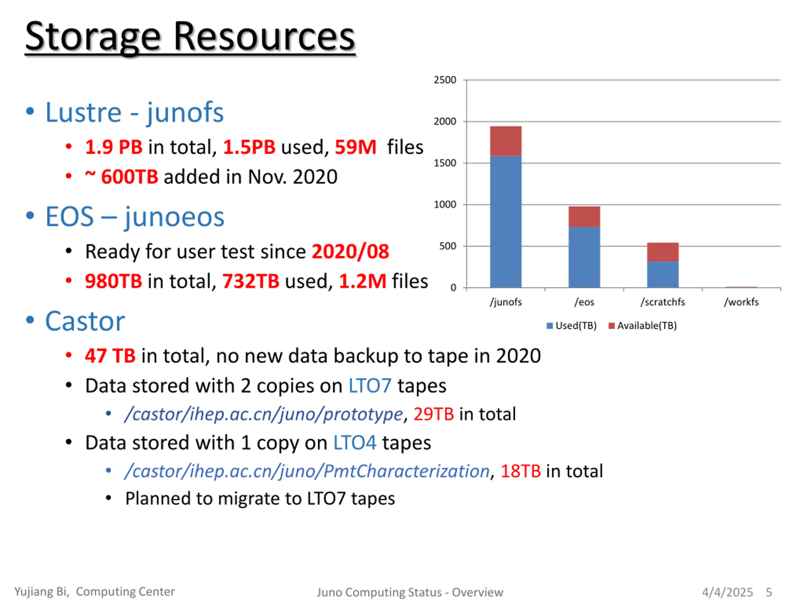The image size is (804, 603).
Task: Click the LTO7 tapes label
Action: (x=370, y=386)
